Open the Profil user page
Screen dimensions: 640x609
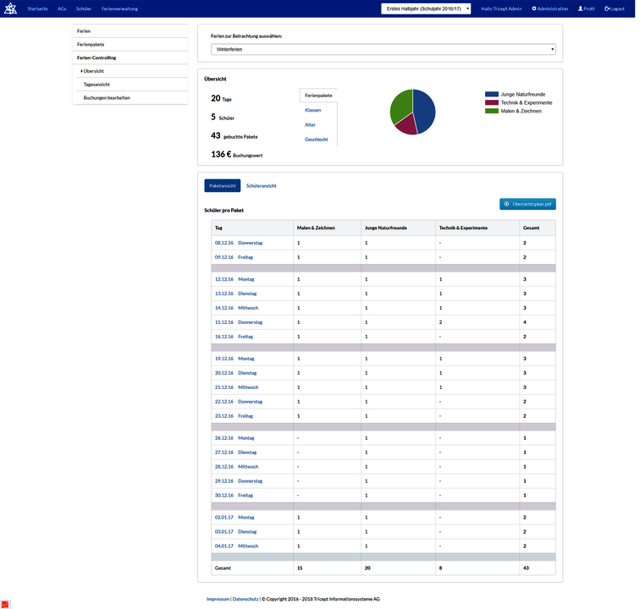coord(586,8)
